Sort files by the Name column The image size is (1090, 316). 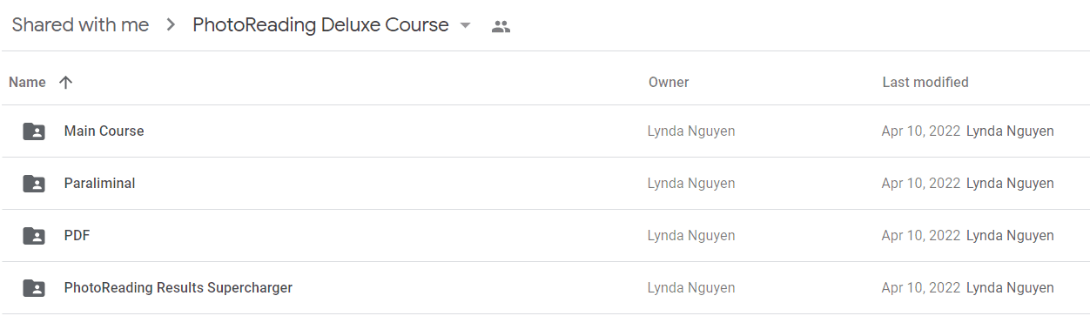coord(27,83)
